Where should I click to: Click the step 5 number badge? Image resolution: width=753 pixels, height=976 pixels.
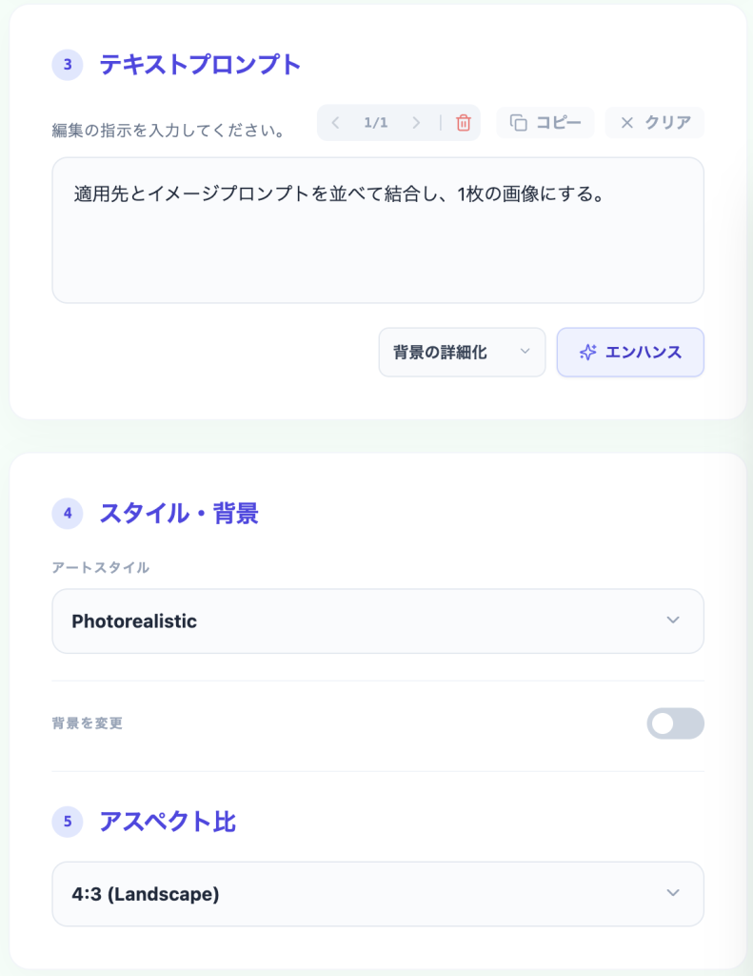[68, 821]
